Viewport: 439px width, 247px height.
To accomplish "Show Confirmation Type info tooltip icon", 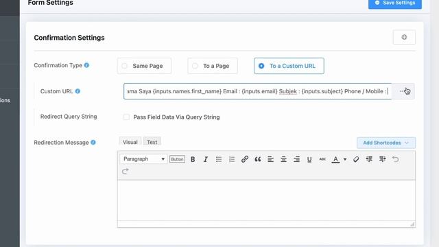I will [x=86, y=65].
